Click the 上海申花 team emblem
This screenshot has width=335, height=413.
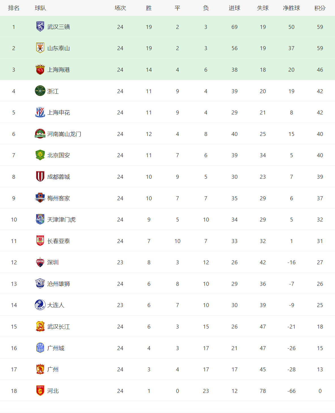click(40, 112)
